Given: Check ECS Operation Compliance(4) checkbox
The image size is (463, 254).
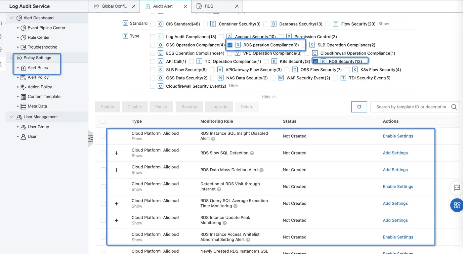Looking at the screenshot, I should point(152,53).
